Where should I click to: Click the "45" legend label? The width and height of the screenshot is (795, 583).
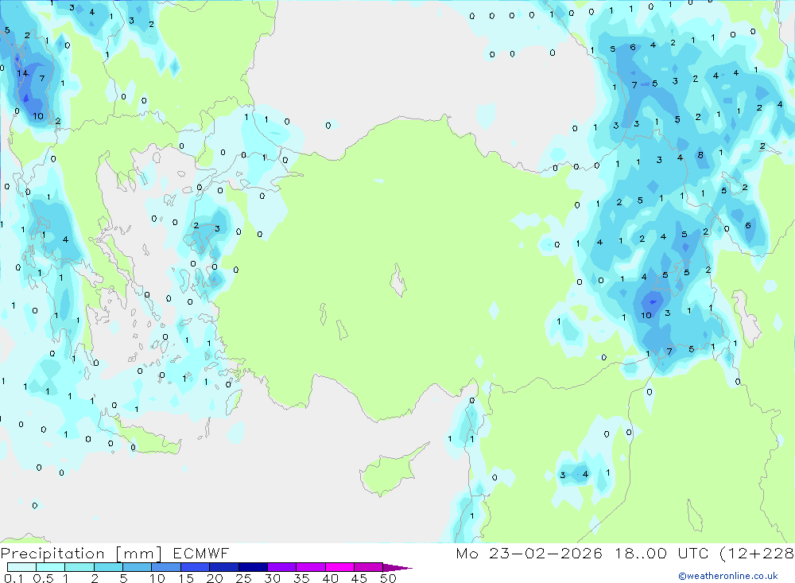coord(359,578)
